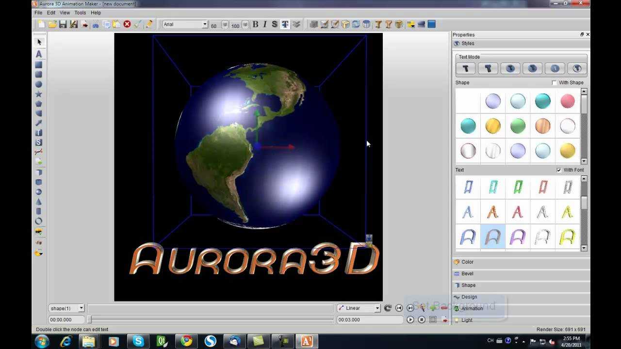This screenshot has height=349, width=621.
Task: Click the blue square toolbar icon
Action: point(432,24)
